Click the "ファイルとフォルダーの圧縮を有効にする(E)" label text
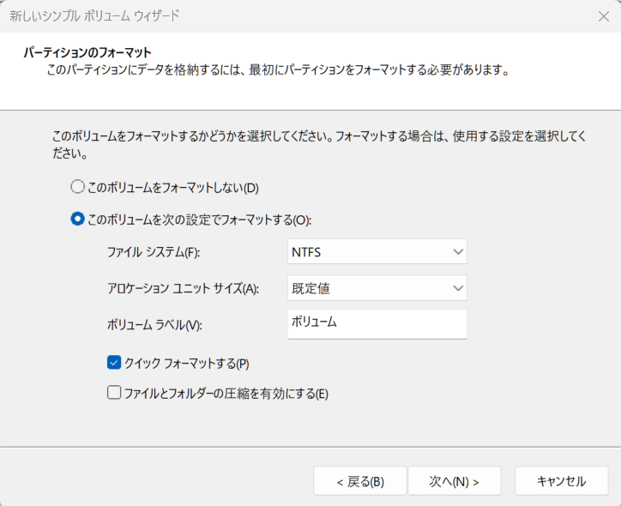This screenshot has width=621, height=506. (226, 394)
